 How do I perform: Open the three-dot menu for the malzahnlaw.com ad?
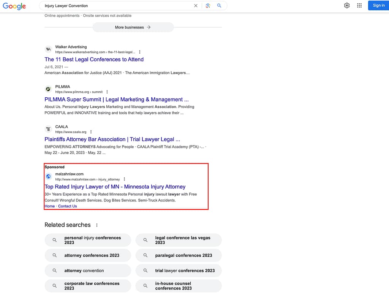click(x=124, y=179)
